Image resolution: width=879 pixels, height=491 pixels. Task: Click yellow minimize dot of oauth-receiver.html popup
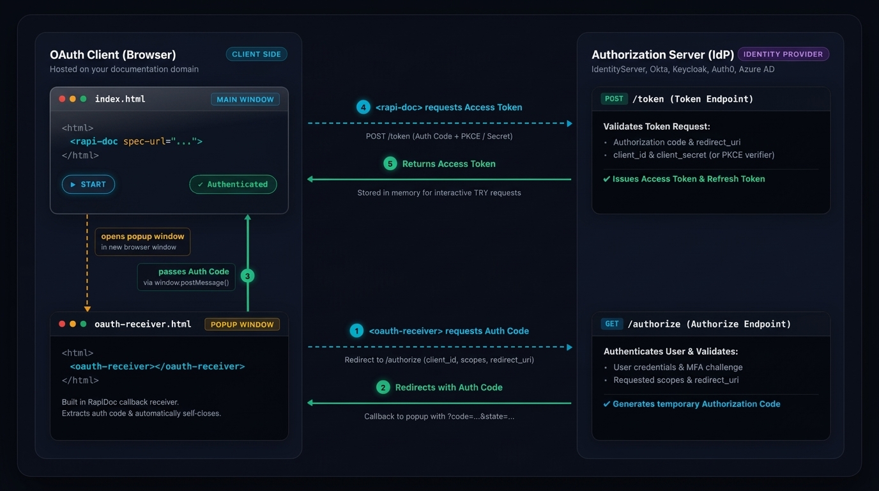[73, 324]
